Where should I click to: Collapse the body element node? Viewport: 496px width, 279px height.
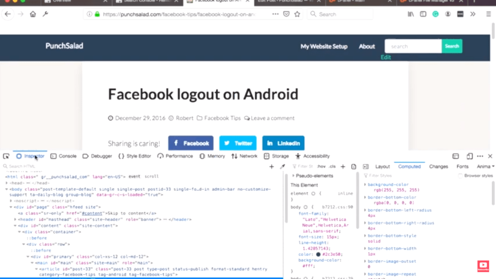7,189
